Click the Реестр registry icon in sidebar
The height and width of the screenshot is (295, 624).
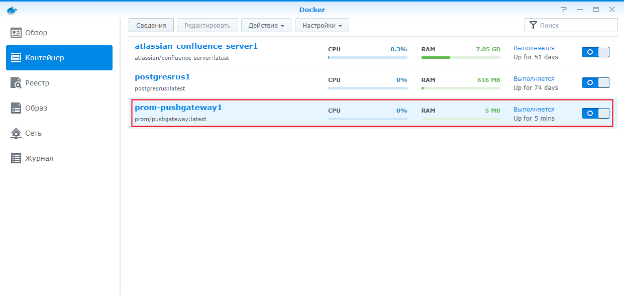point(17,83)
